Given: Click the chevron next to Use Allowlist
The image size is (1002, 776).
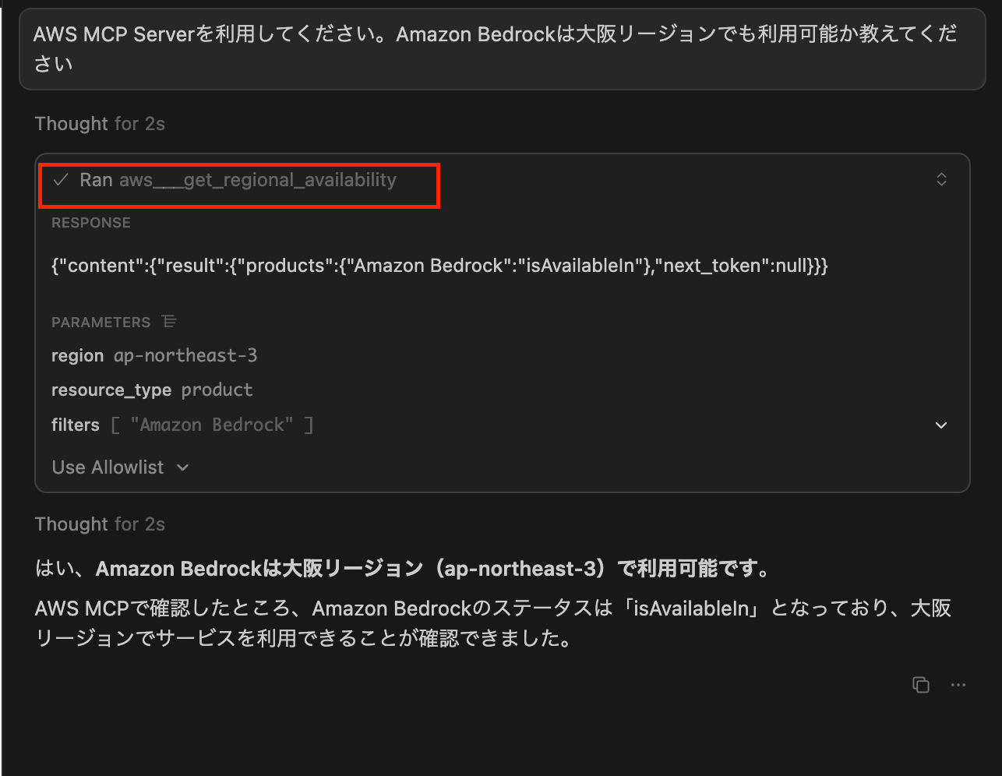Looking at the screenshot, I should (182, 467).
